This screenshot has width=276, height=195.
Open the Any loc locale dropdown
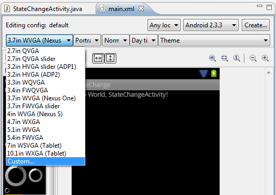point(164,25)
